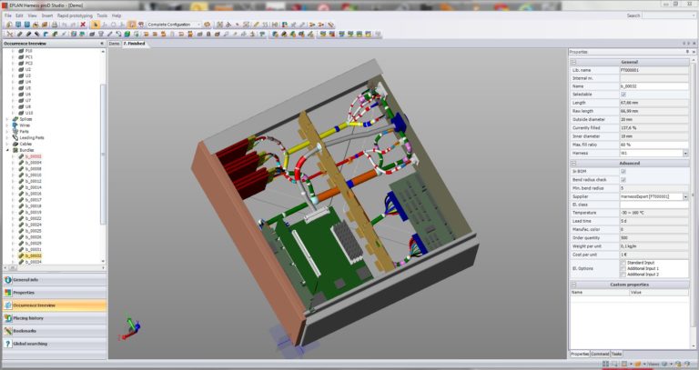
Task: Click the Properties panel vertical scrollbar
Action: pyautogui.click(x=694, y=195)
